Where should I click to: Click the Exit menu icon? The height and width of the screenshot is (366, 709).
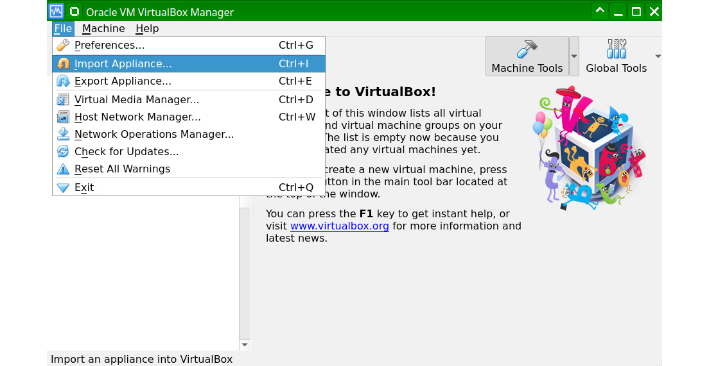pyautogui.click(x=63, y=188)
